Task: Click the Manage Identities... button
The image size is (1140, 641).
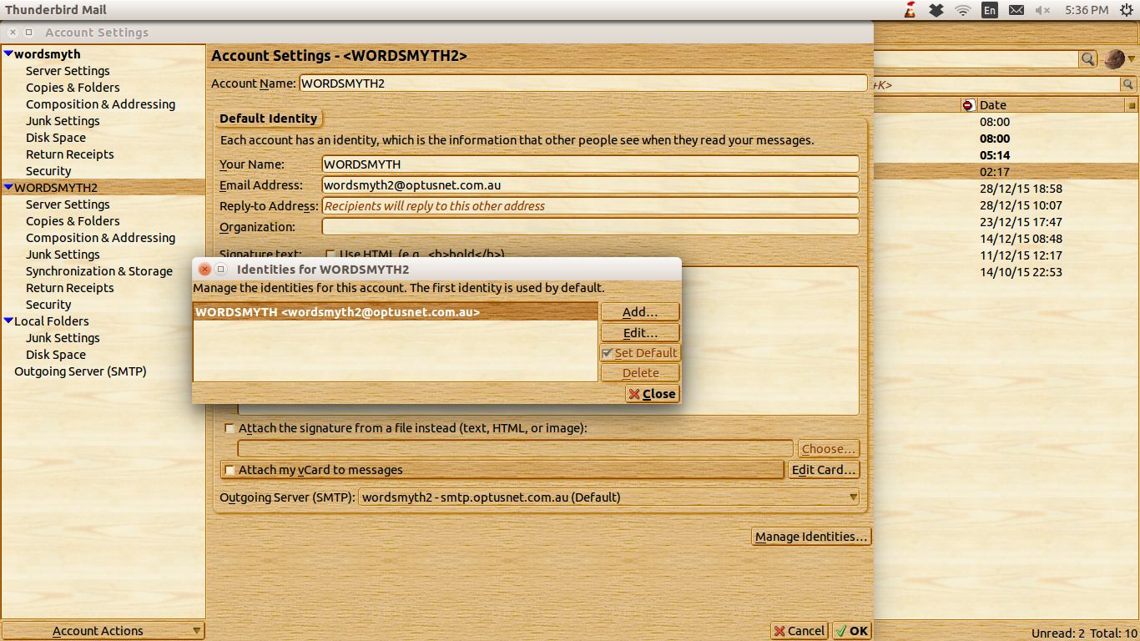Action: pos(812,537)
